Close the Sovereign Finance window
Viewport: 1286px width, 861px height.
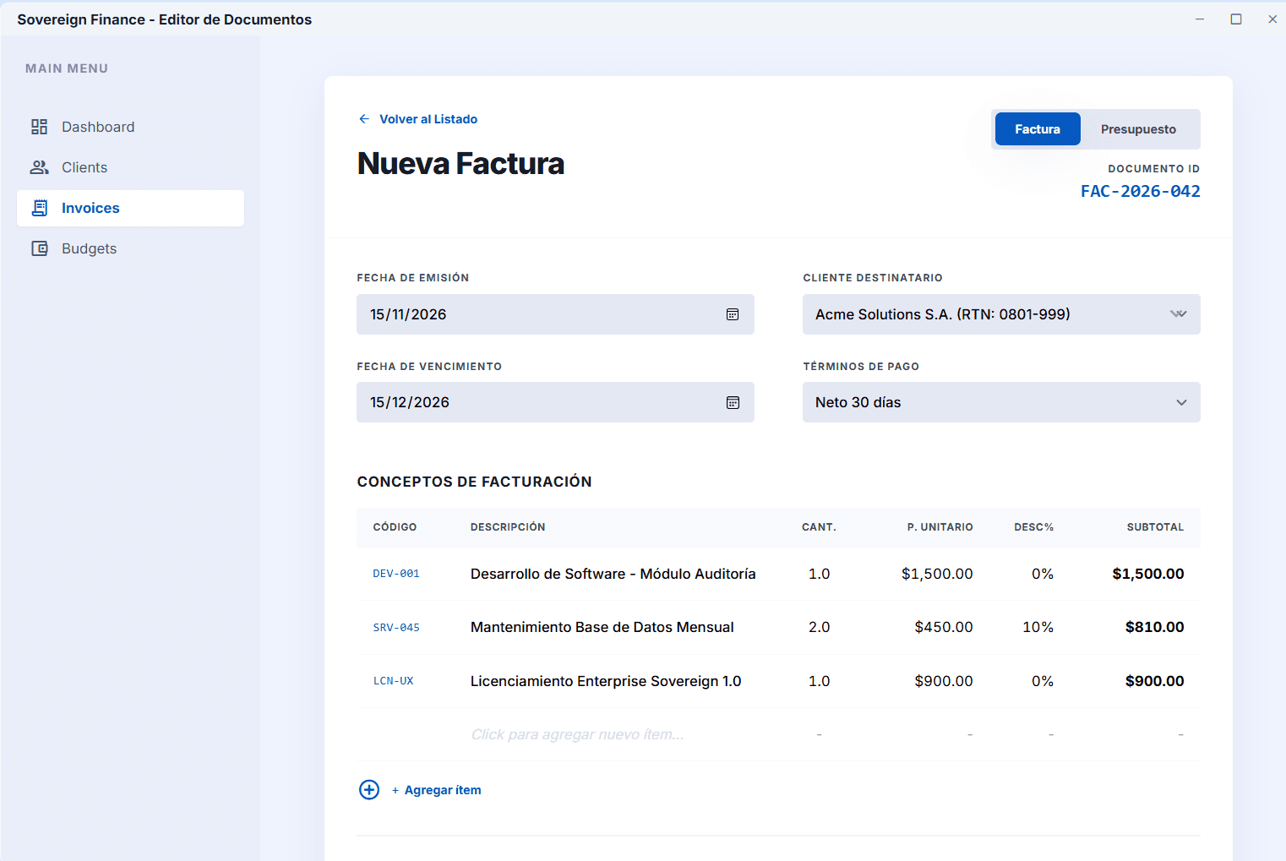(1272, 19)
